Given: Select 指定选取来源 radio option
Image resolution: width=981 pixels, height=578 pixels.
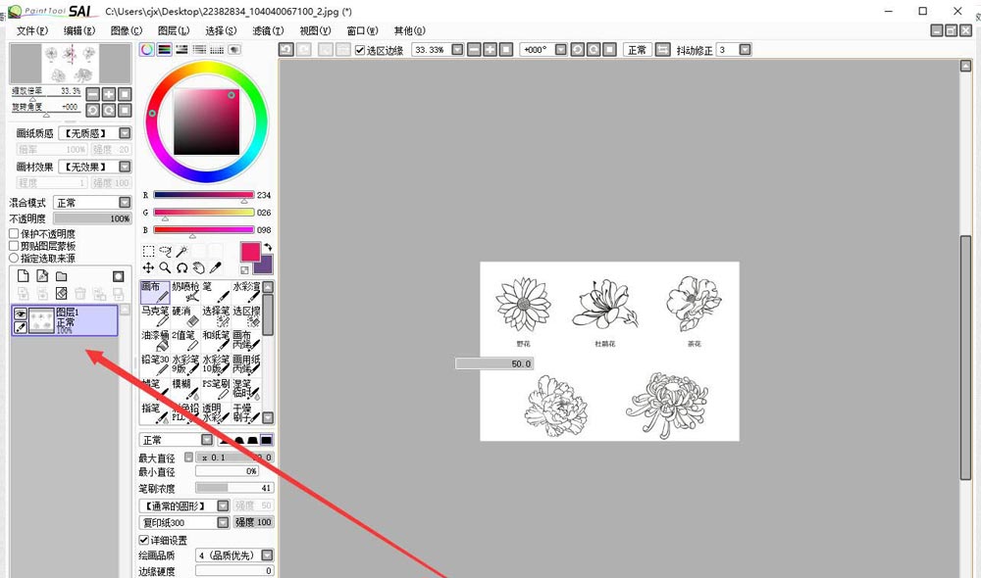Looking at the screenshot, I should click(14, 258).
